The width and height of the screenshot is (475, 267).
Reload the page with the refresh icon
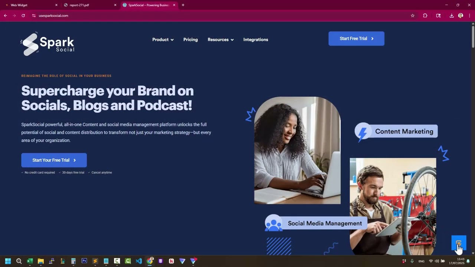[x=23, y=16]
